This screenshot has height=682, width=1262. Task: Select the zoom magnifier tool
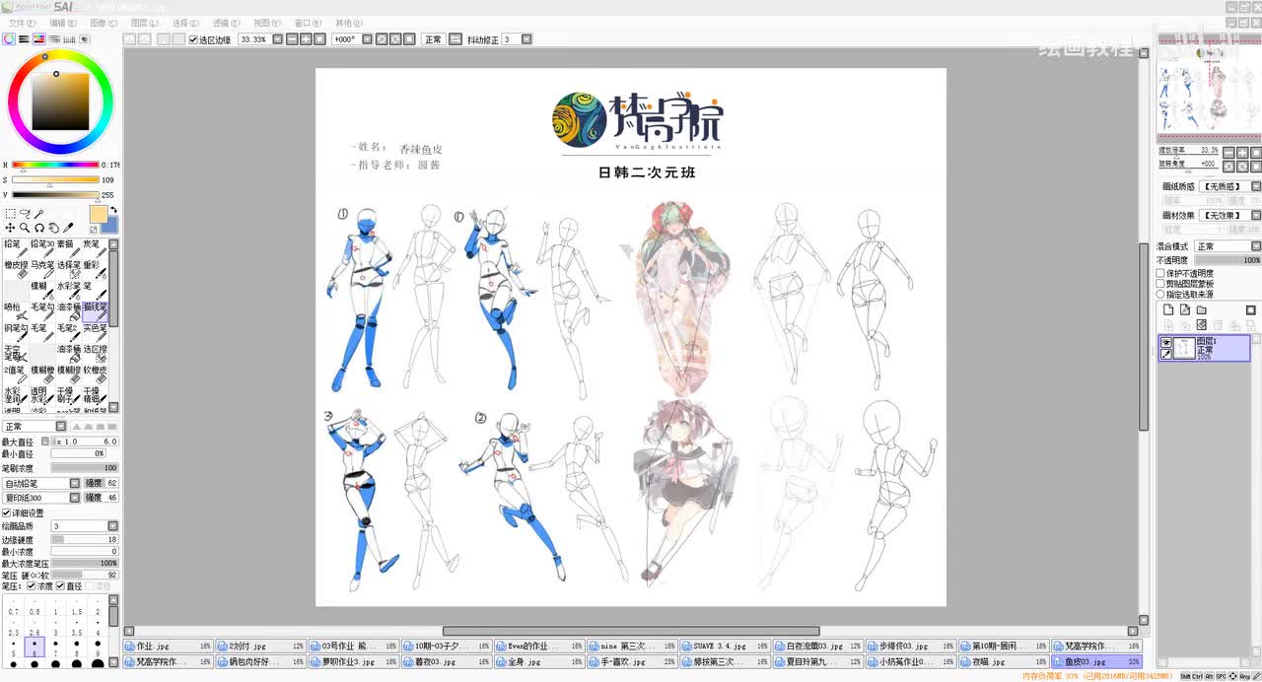[25, 228]
